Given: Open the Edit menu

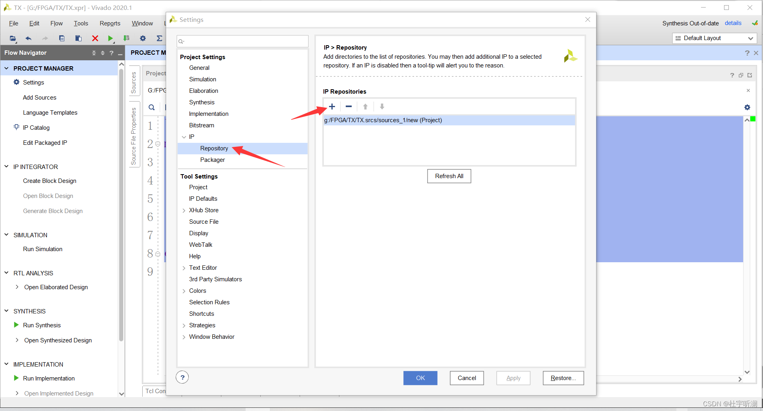Looking at the screenshot, I should (x=34, y=23).
